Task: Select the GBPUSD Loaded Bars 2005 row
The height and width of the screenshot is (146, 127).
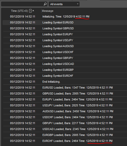Action: (x=65, y=93)
